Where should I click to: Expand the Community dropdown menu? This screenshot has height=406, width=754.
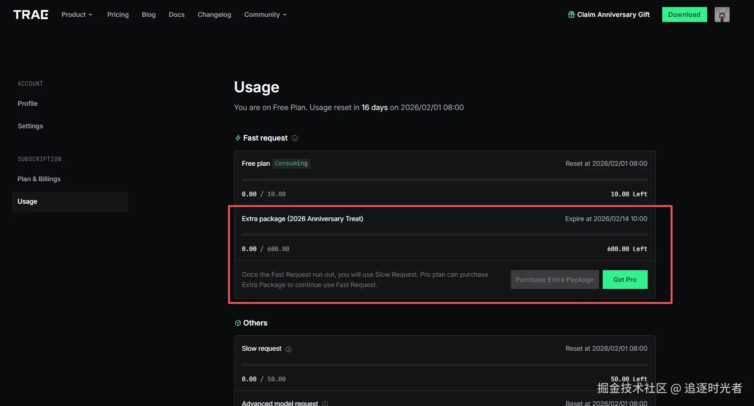click(x=265, y=15)
